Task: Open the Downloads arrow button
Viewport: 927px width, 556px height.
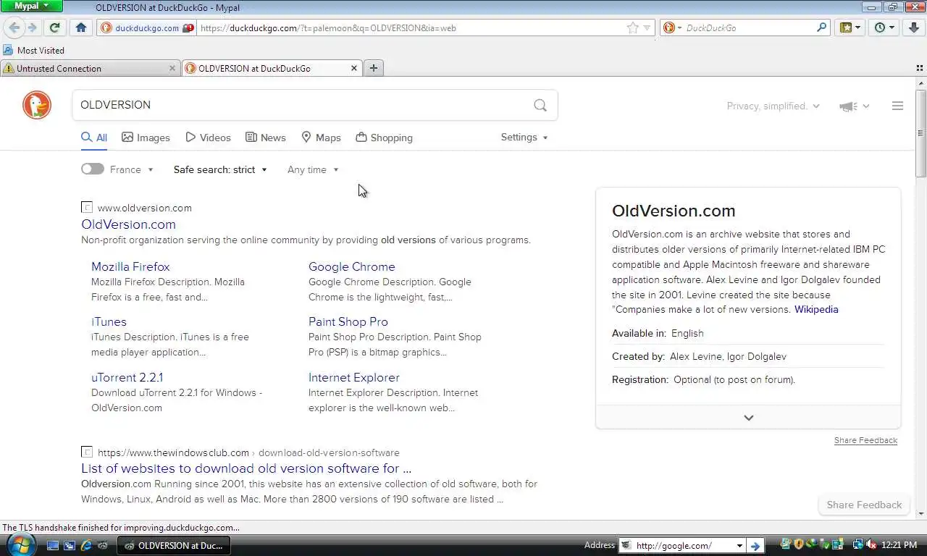Action: [x=914, y=28]
